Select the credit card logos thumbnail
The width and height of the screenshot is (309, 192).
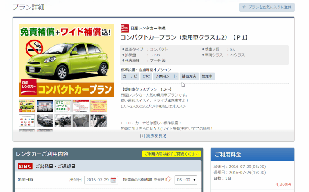click(27, 121)
